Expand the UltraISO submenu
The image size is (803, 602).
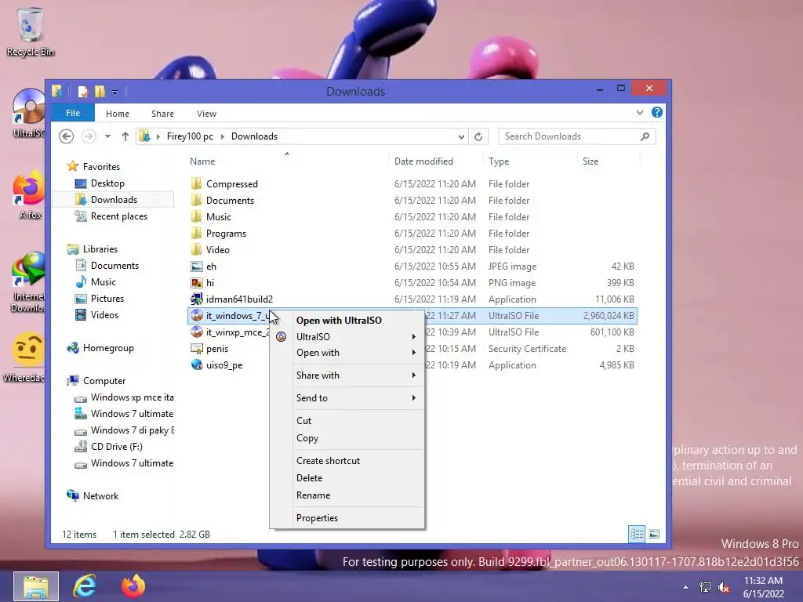click(347, 337)
